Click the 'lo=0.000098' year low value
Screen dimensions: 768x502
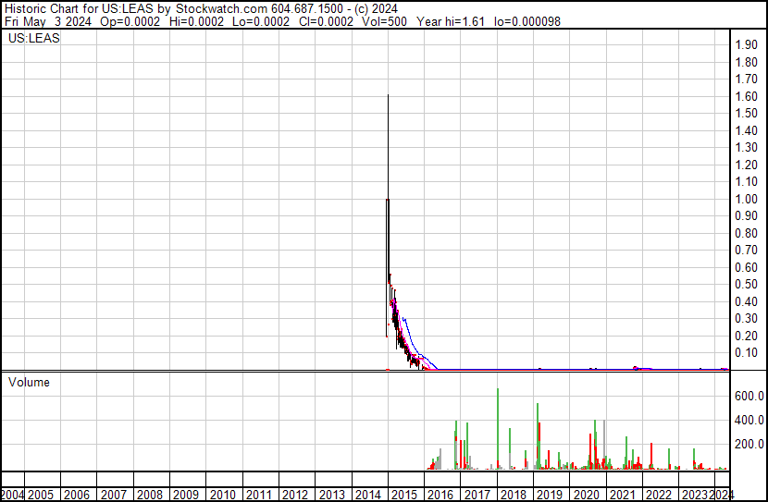[x=527, y=21]
